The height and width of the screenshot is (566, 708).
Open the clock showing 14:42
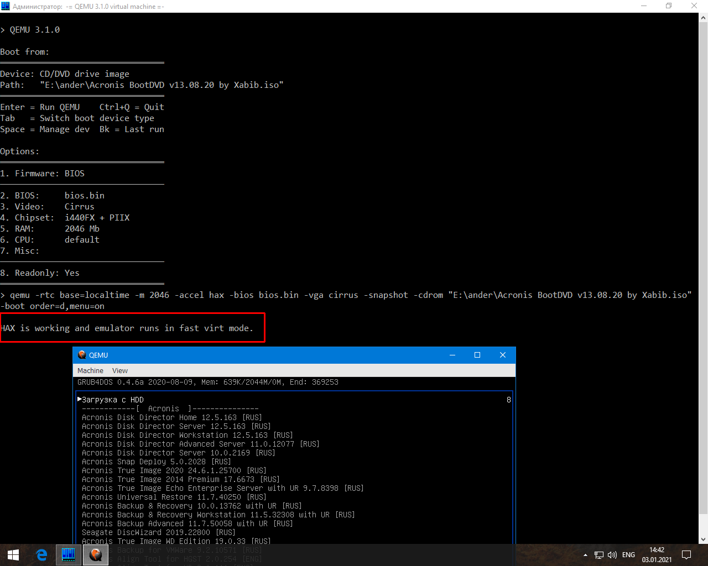coord(657,555)
